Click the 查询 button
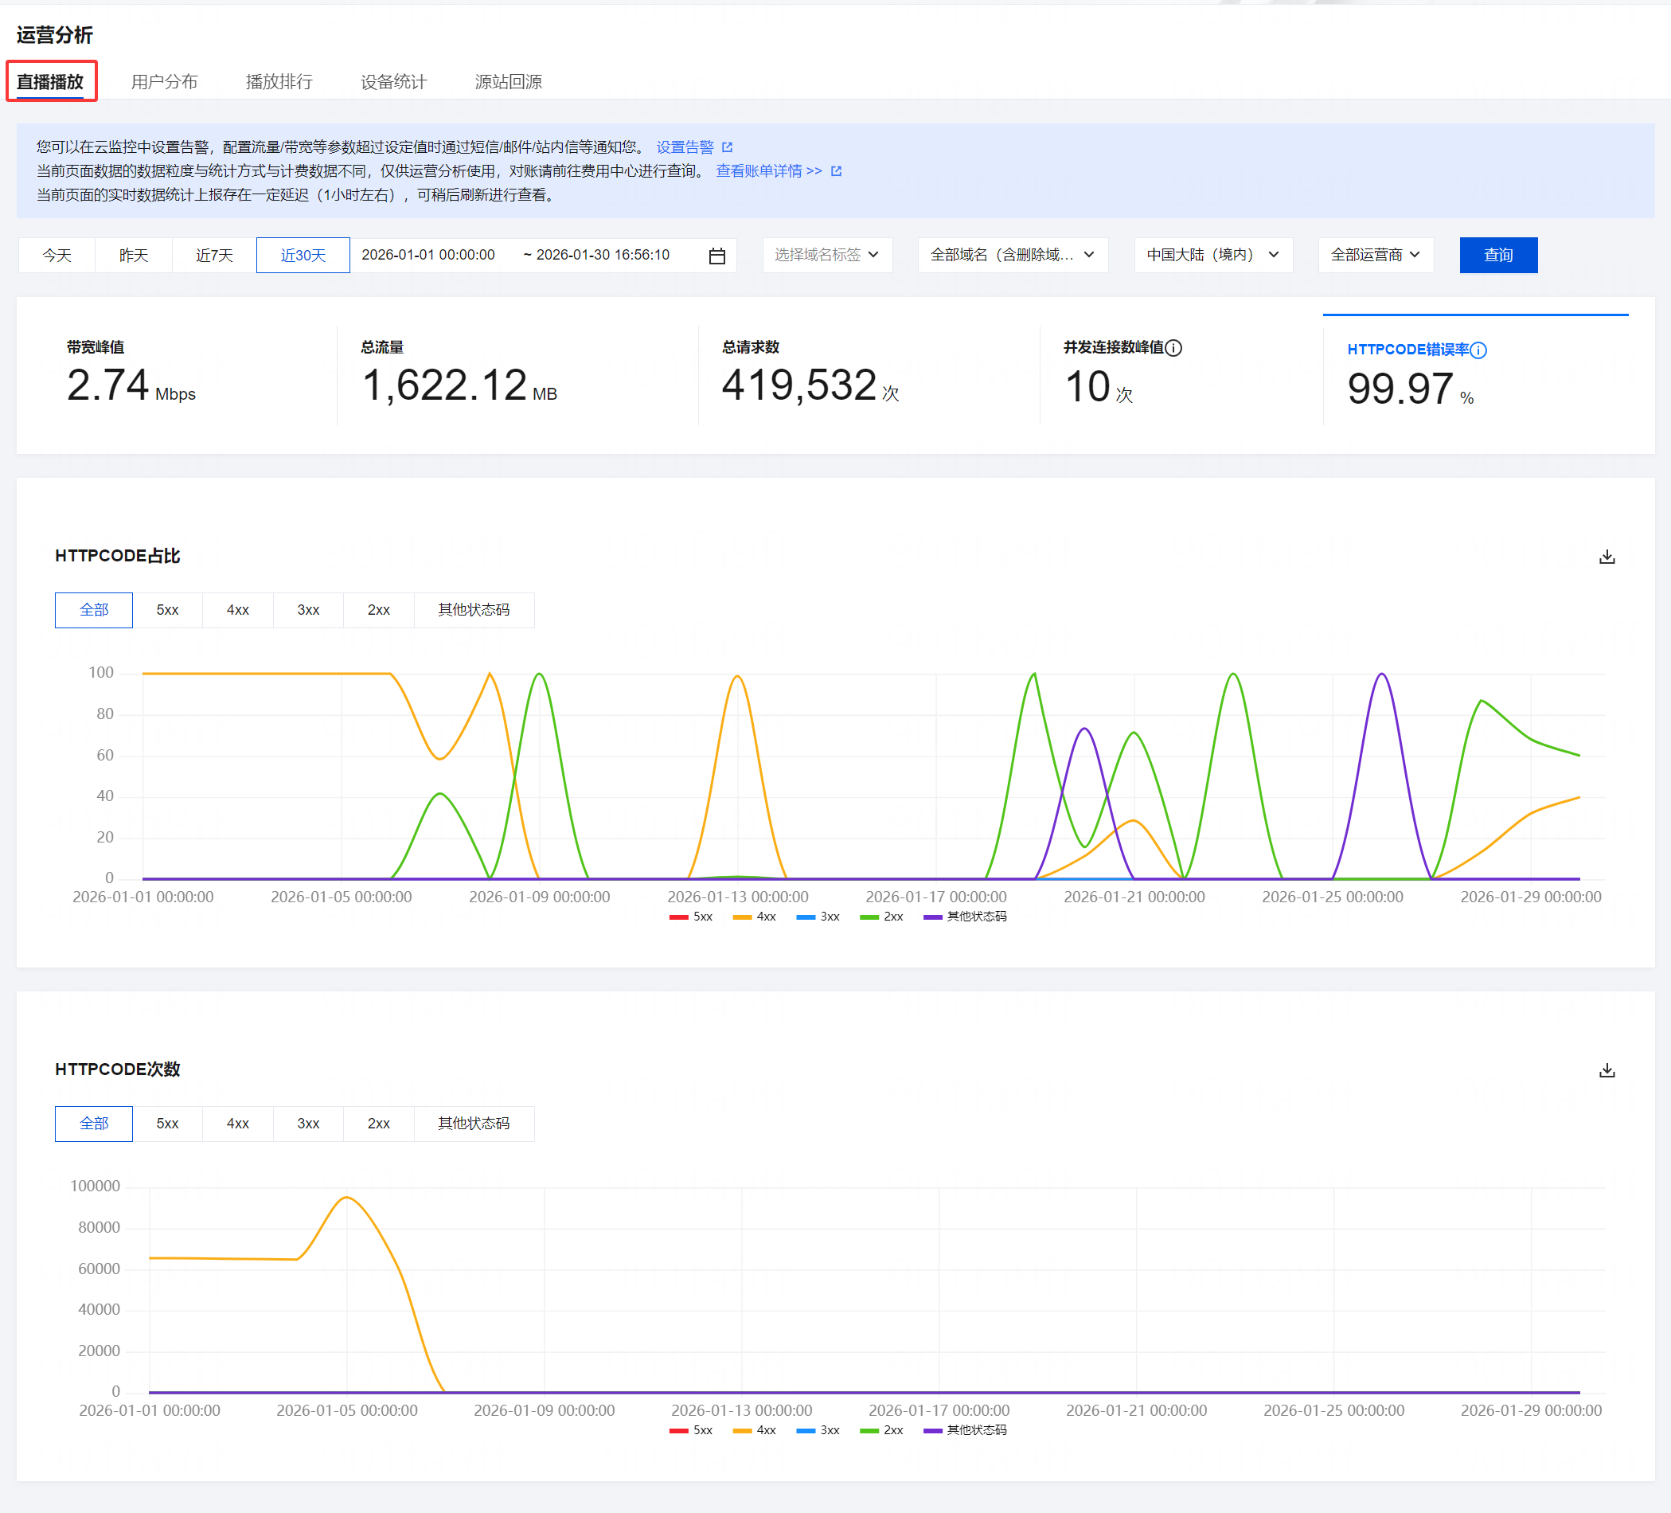 [x=1497, y=256]
